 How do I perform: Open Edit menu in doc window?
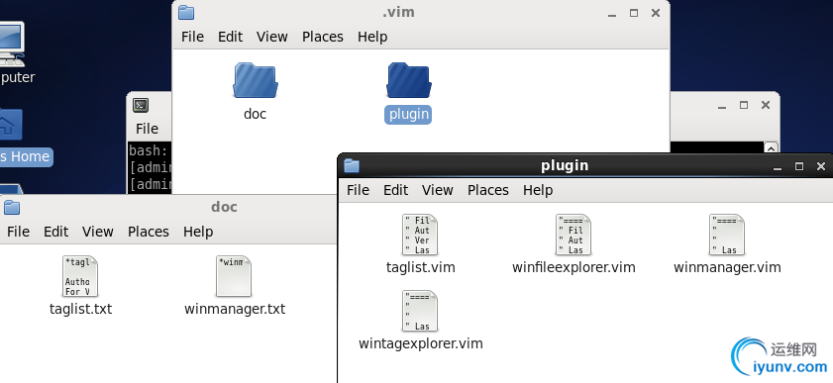point(55,232)
